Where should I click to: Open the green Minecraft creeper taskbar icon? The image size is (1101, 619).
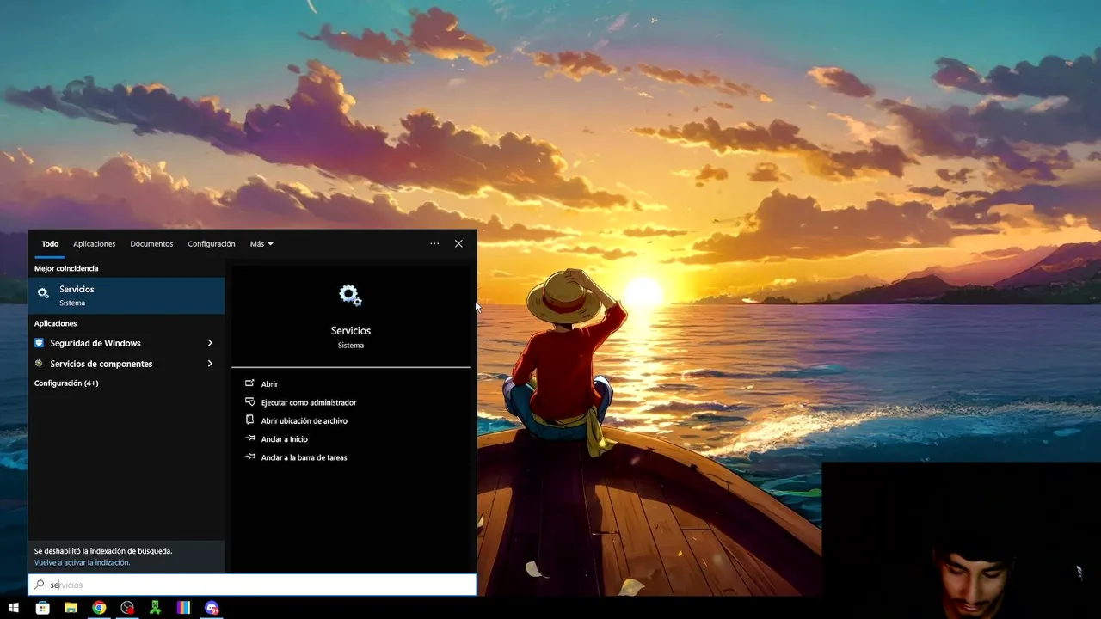coord(155,608)
